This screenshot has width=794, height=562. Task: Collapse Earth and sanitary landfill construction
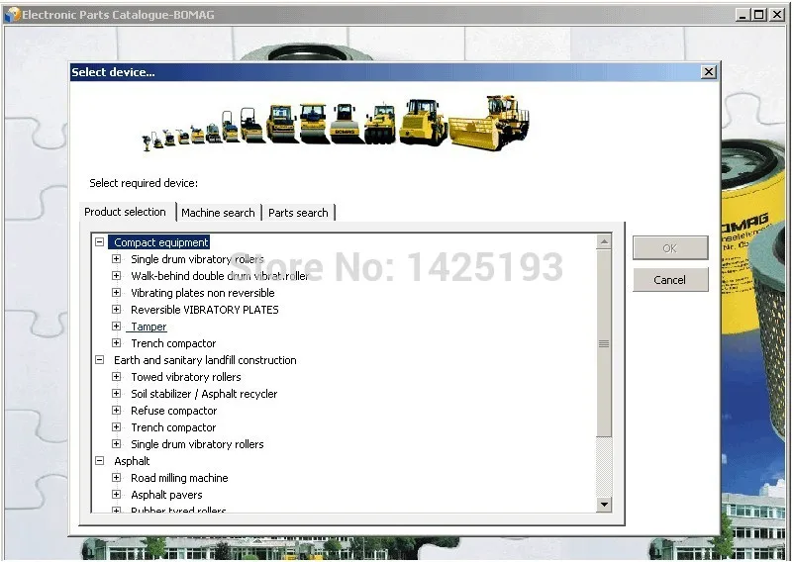[100, 359]
